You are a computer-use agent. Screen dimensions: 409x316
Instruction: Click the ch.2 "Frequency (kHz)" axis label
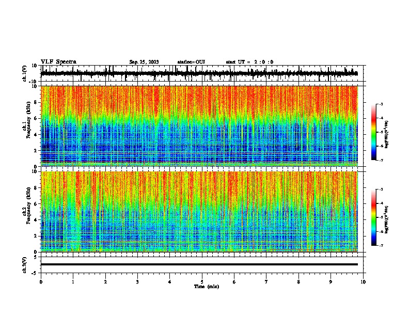pyautogui.click(x=28, y=206)
